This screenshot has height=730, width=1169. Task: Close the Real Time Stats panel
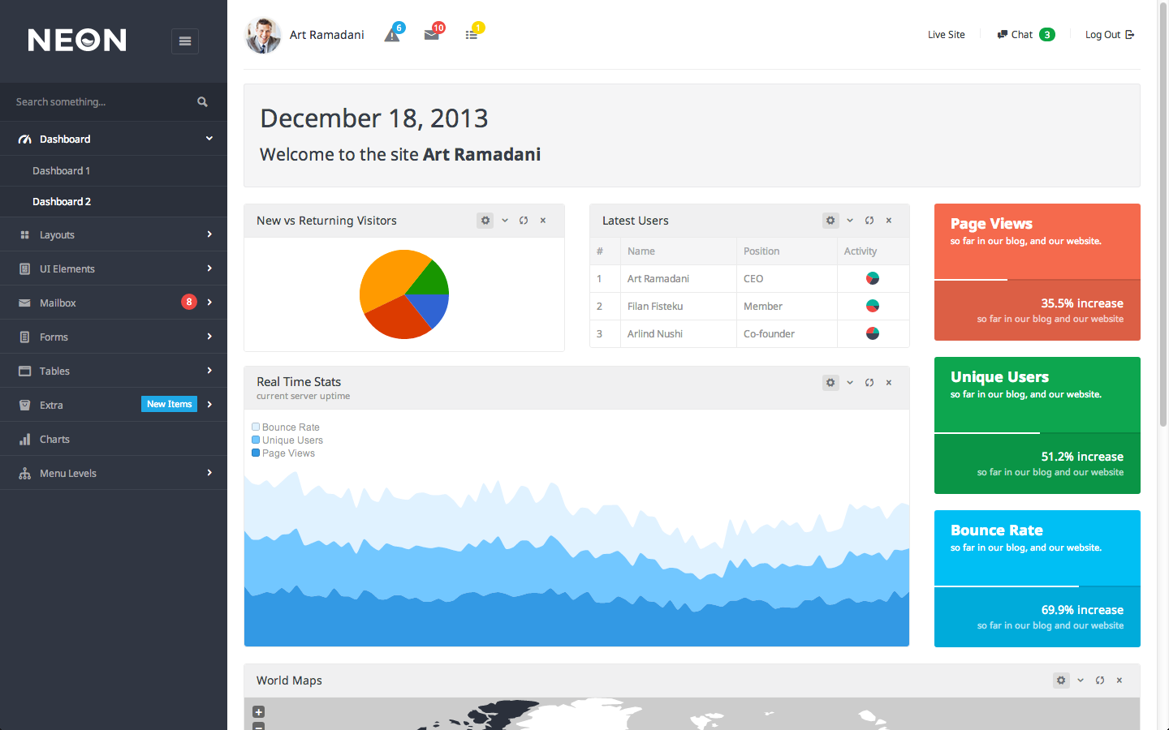point(889,383)
